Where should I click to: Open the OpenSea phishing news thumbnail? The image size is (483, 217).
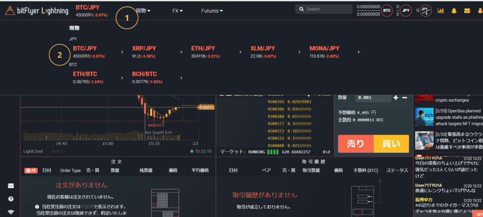[x=424, y=117]
